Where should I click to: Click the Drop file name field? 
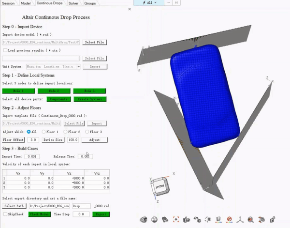81,206
